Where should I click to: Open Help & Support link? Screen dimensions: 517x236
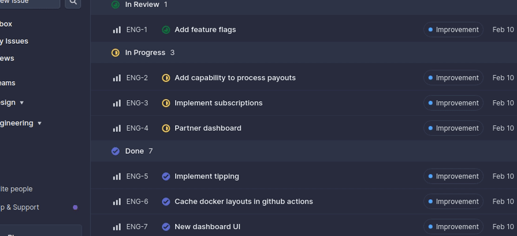click(x=20, y=207)
